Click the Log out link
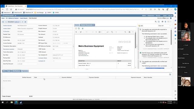This screenshot has width=194, height=109. (x=170, y=15)
